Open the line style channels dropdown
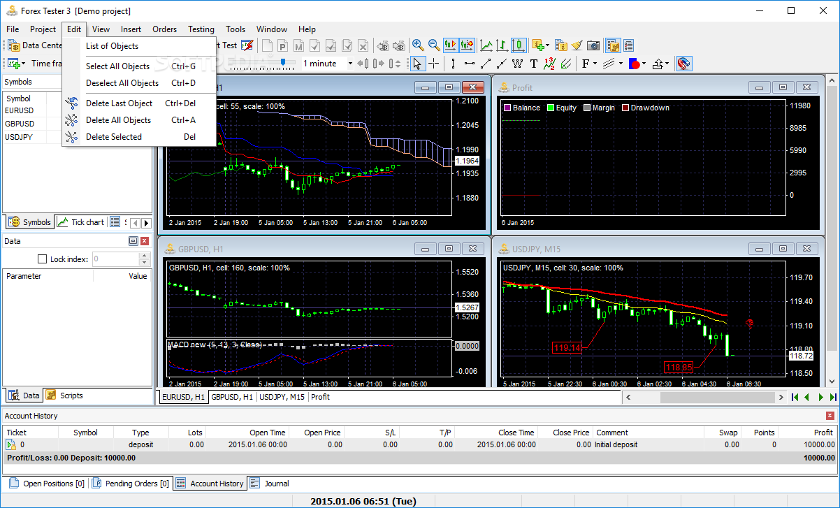The width and height of the screenshot is (840, 508). coord(612,64)
